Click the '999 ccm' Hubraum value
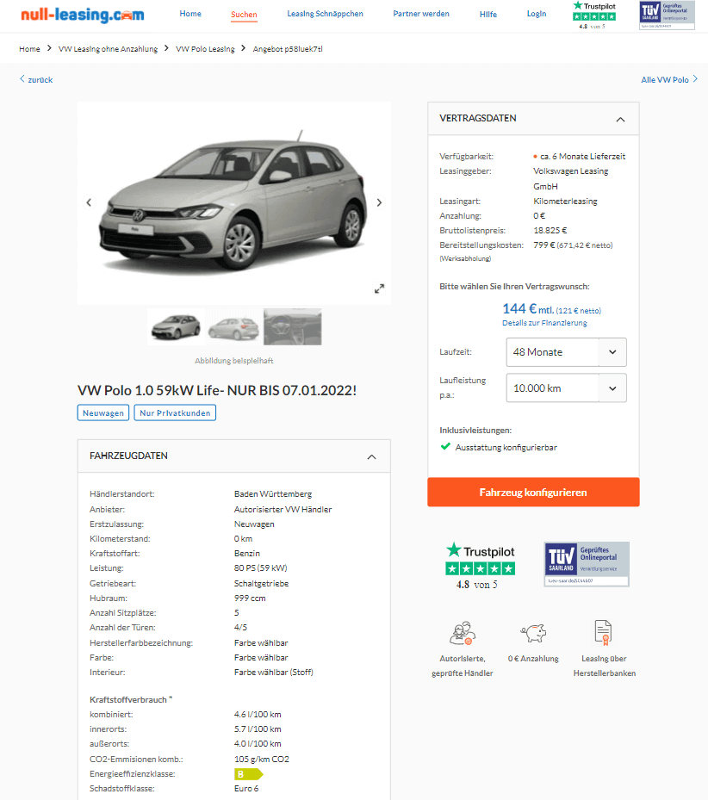The image size is (708, 800). (250, 598)
